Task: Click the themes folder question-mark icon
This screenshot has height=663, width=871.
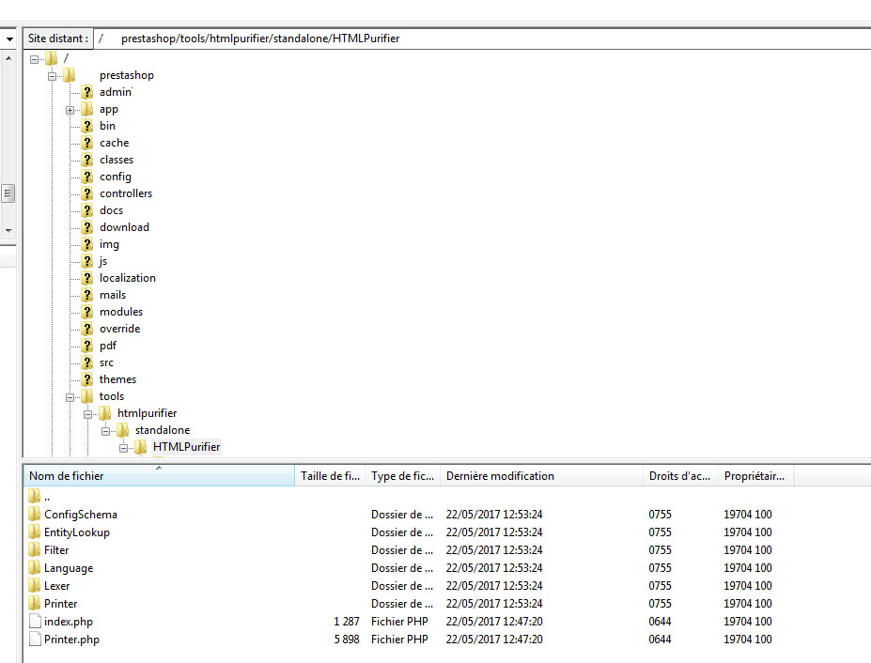Action: point(87,379)
